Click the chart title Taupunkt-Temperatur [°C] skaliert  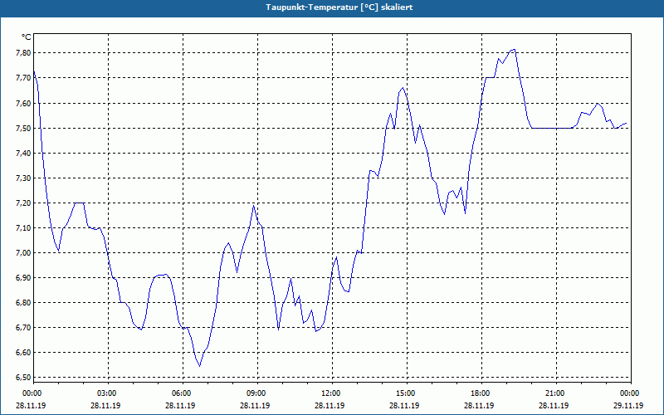[339, 7]
